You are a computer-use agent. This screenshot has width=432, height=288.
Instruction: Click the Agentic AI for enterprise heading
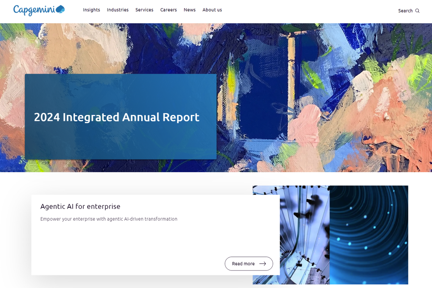click(x=80, y=206)
